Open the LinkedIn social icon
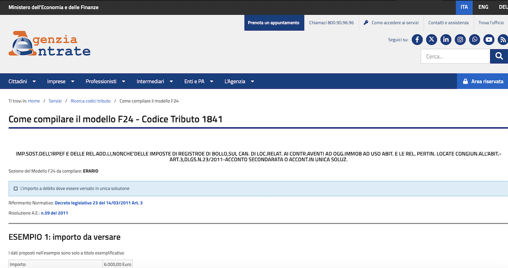This screenshot has height=268, width=508. tap(446, 40)
